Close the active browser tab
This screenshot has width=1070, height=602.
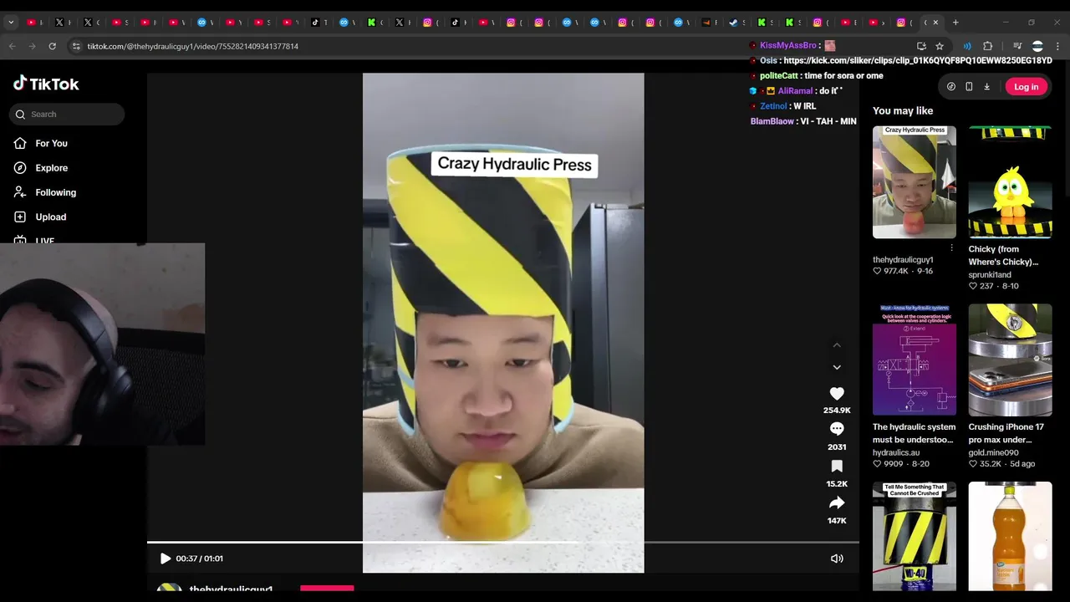point(935,23)
